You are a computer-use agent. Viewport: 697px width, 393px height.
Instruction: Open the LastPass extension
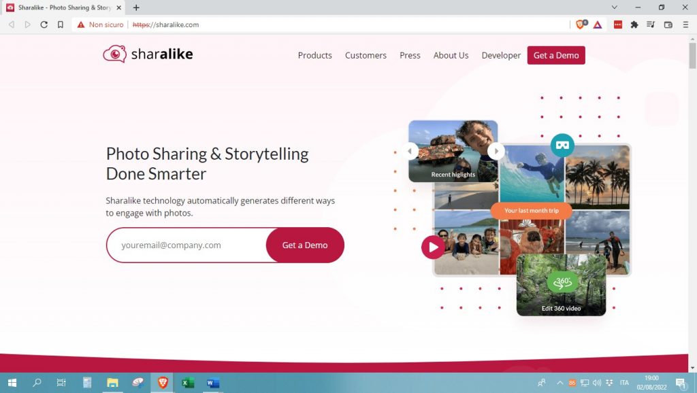click(618, 24)
